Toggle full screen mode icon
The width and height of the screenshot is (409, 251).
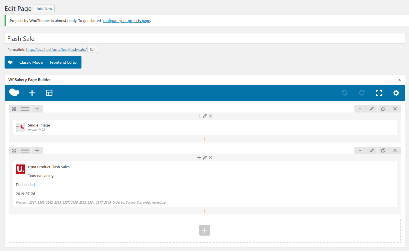(x=379, y=93)
